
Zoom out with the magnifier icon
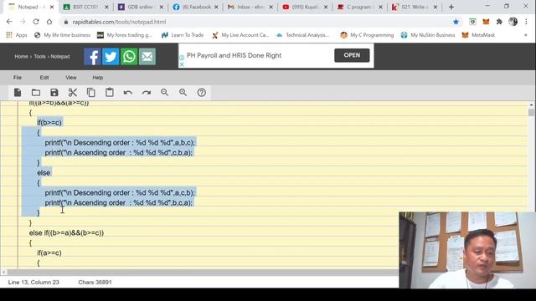pyautogui.click(x=165, y=93)
